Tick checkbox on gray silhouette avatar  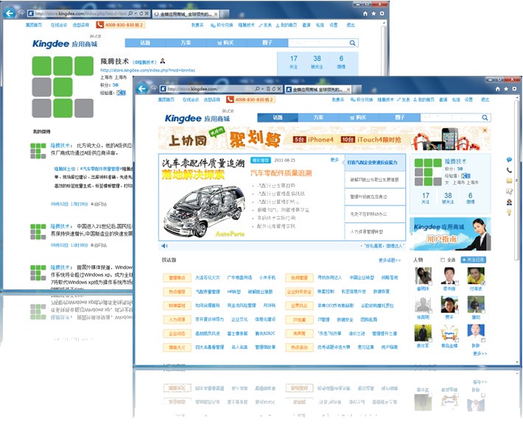point(430,311)
